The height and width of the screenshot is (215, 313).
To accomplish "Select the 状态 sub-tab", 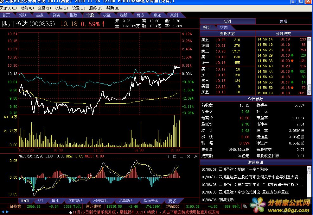I will click(x=224, y=28).
